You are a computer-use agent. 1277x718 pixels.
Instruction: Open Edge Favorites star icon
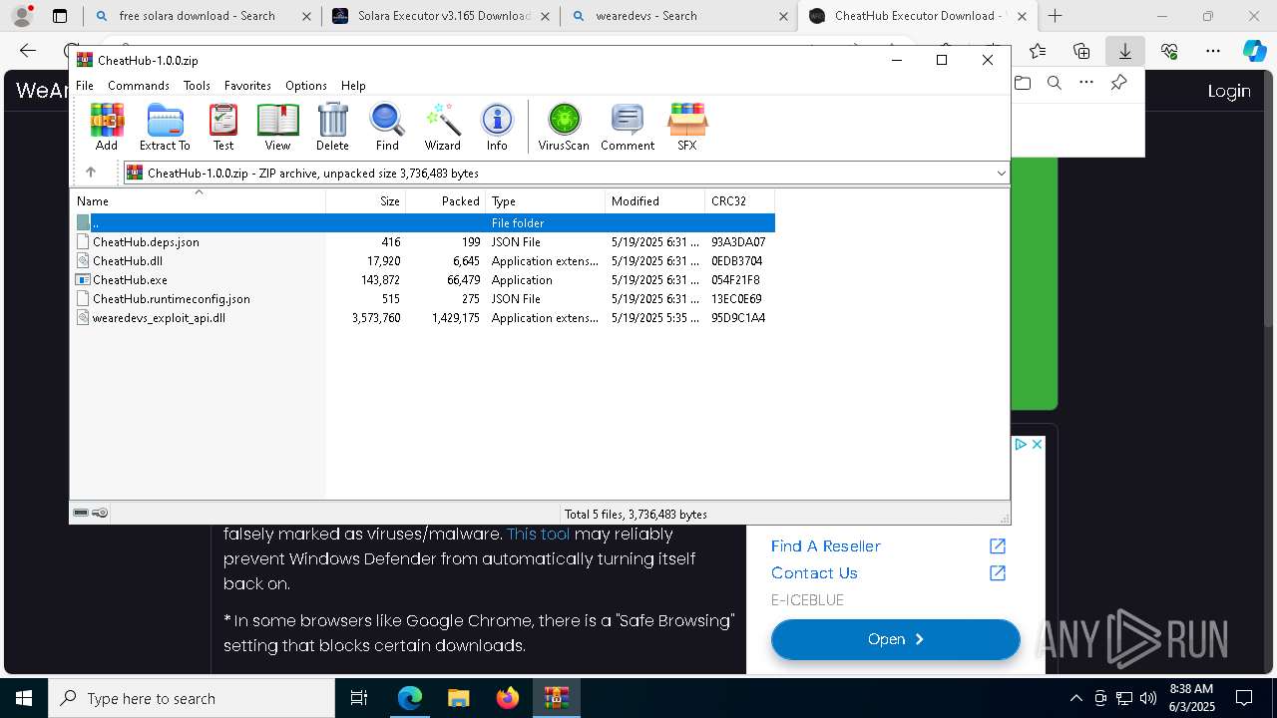pyautogui.click(x=1038, y=51)
